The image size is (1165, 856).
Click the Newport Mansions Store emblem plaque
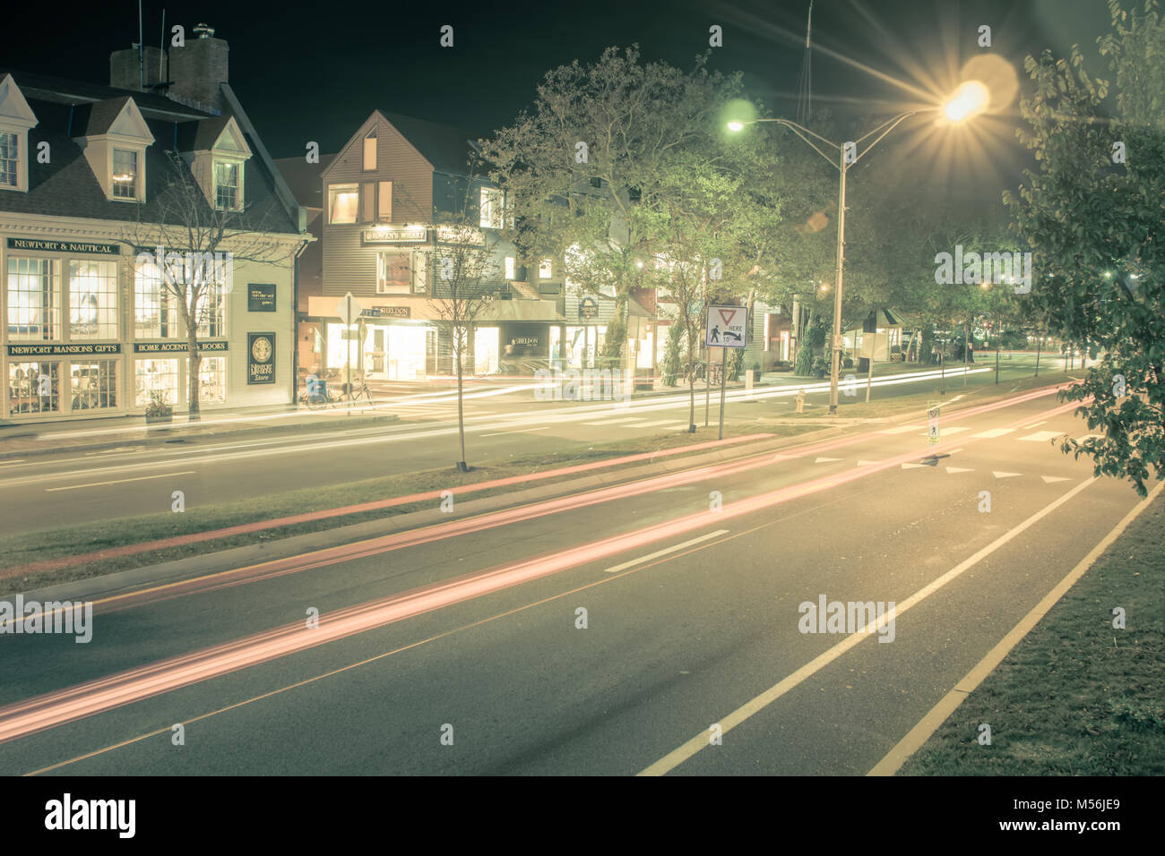[262, 358]
